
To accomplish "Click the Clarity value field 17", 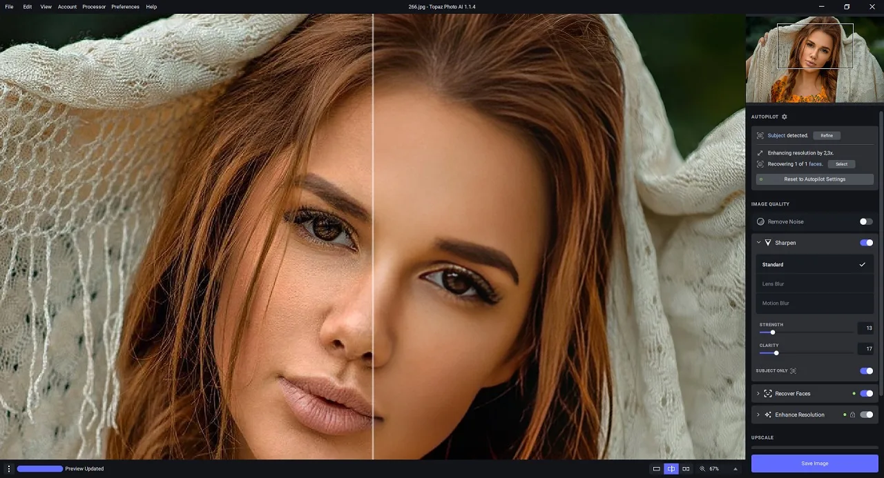I will [x=866, y=349].
